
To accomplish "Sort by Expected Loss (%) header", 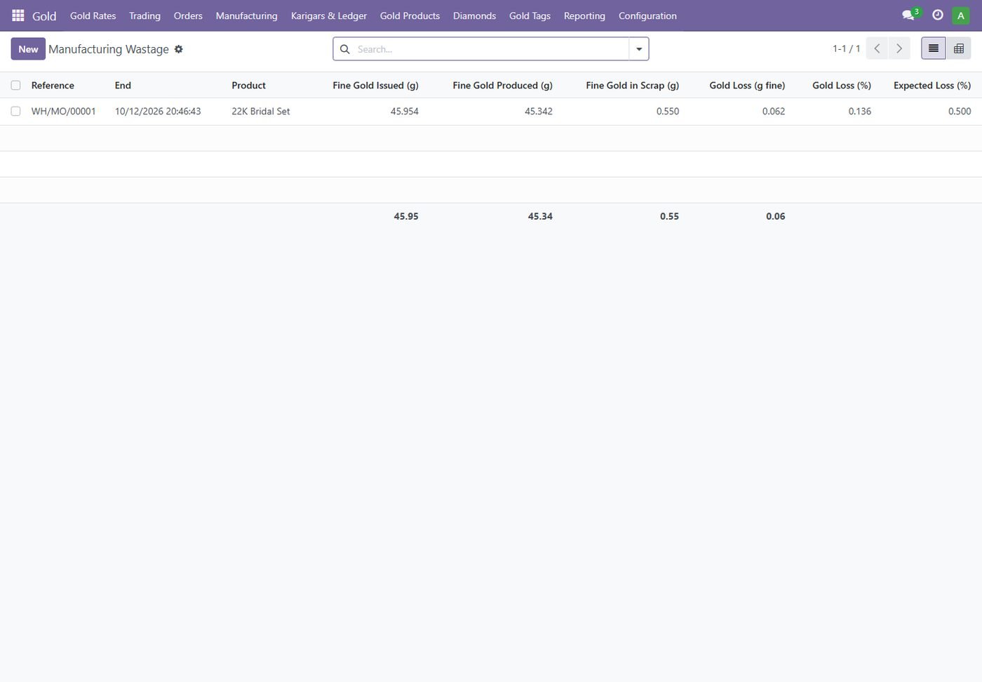I will point(932,86).
